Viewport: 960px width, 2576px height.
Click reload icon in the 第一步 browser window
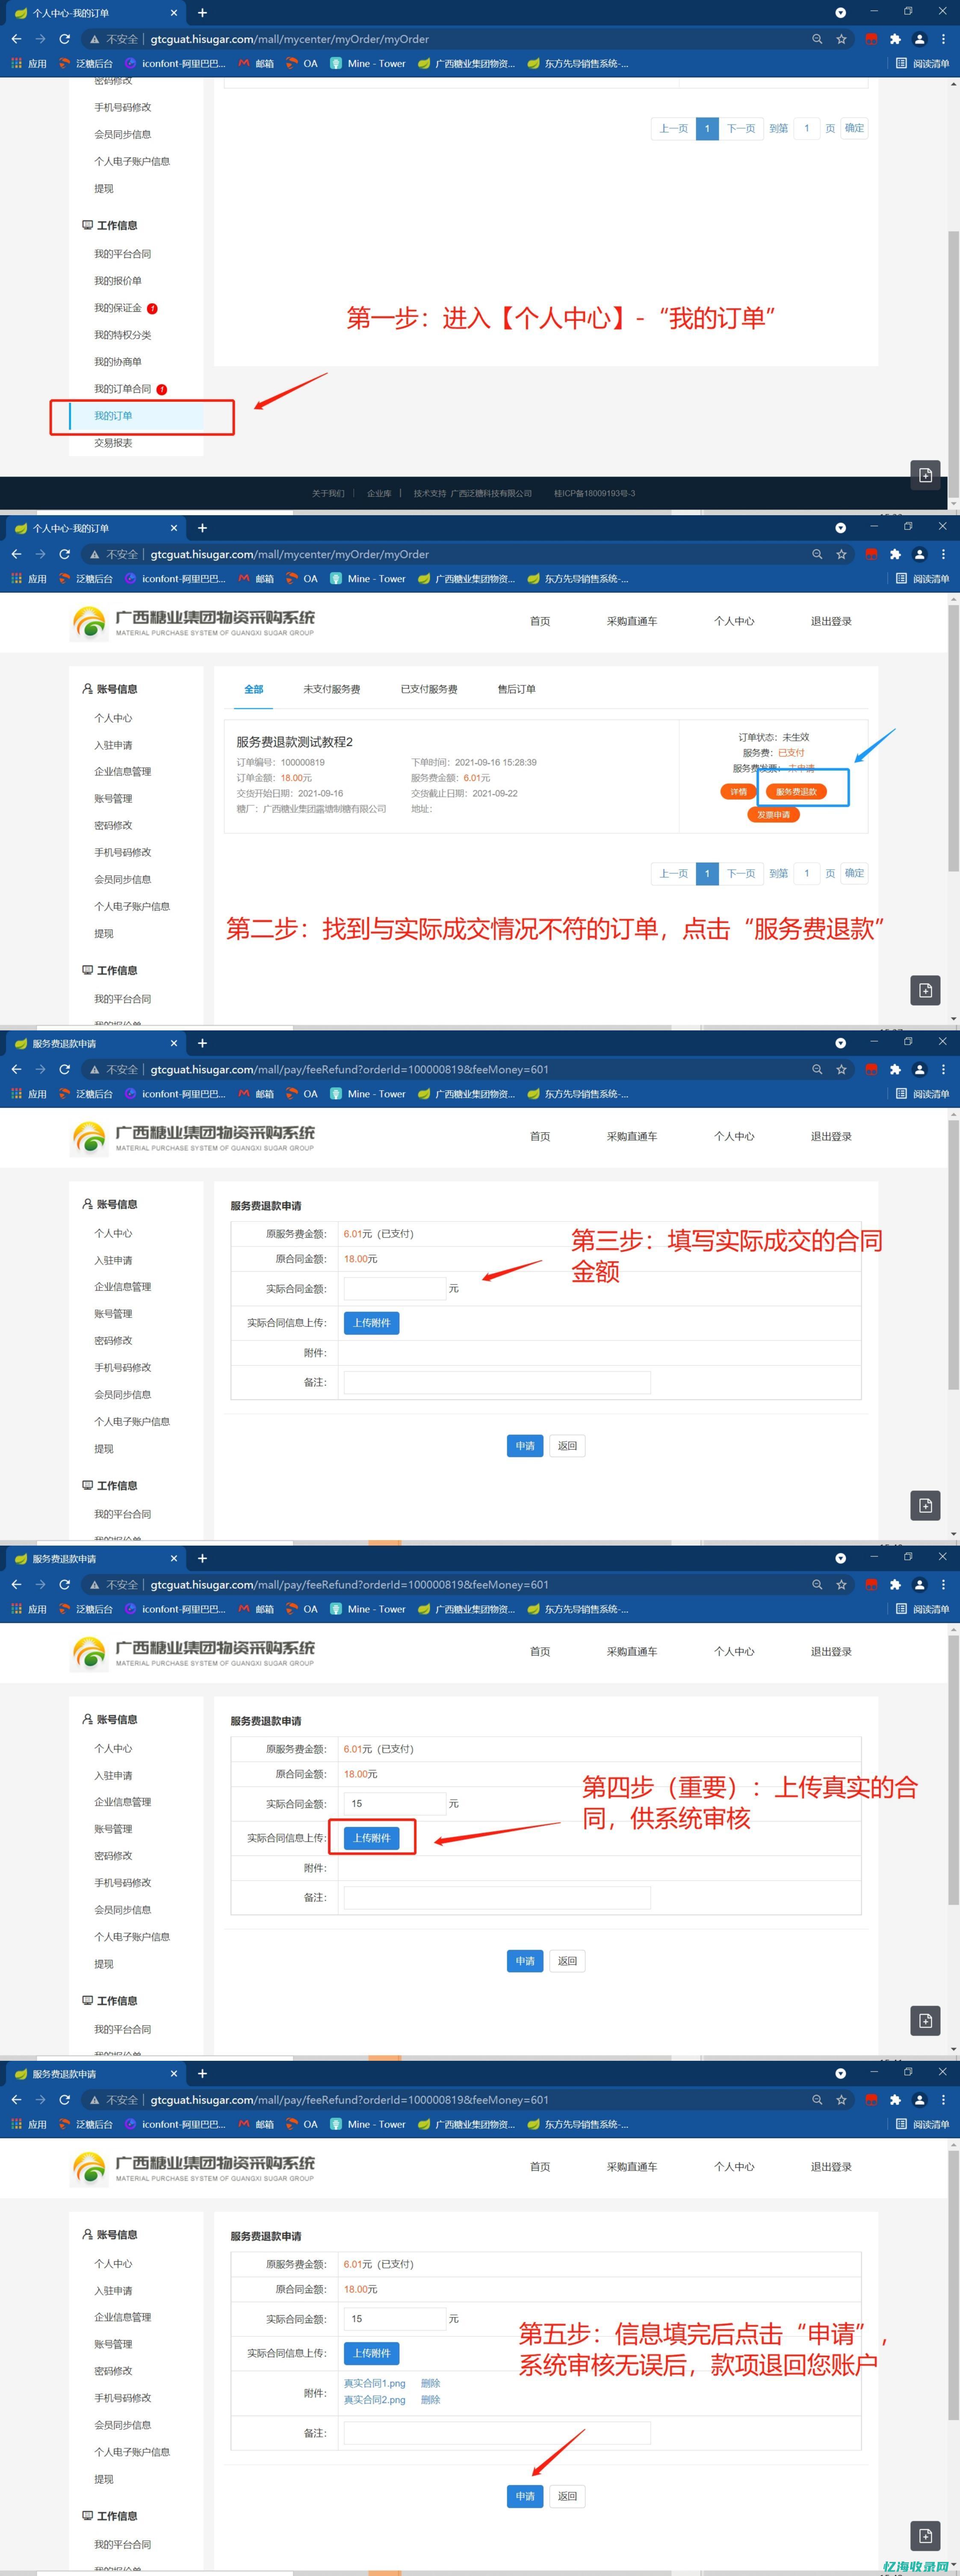tap(64, 39)
